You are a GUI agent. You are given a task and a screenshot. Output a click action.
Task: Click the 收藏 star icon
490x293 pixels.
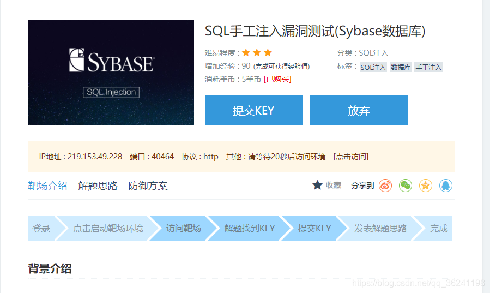point(317,185)
